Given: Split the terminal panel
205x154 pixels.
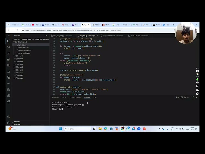Looking at the screenshot, I should (x=182, y=97).
